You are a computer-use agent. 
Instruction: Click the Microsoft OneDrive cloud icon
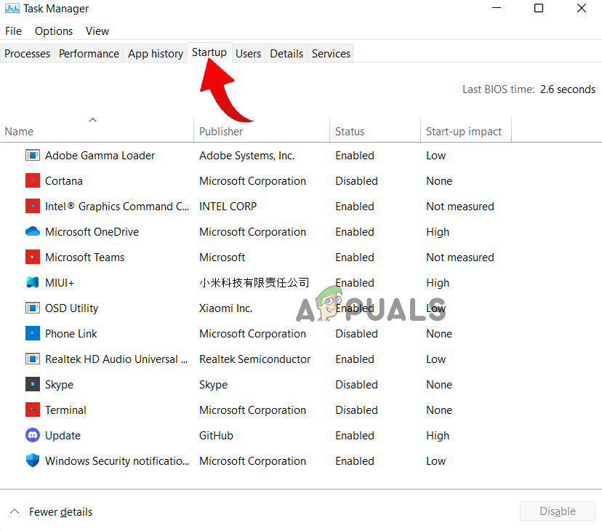point(33,231)
